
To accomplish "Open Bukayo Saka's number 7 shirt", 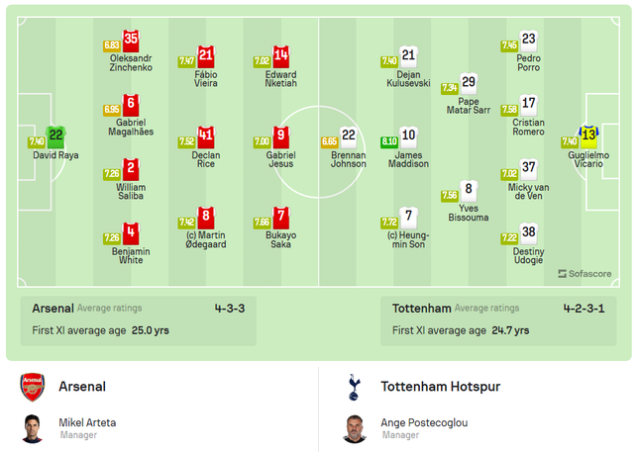I will [280, 218].
